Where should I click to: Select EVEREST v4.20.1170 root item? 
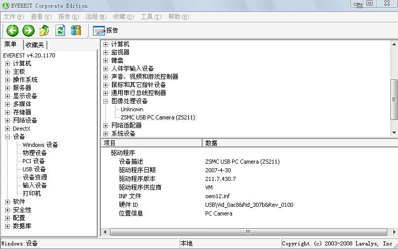(29, 55)
